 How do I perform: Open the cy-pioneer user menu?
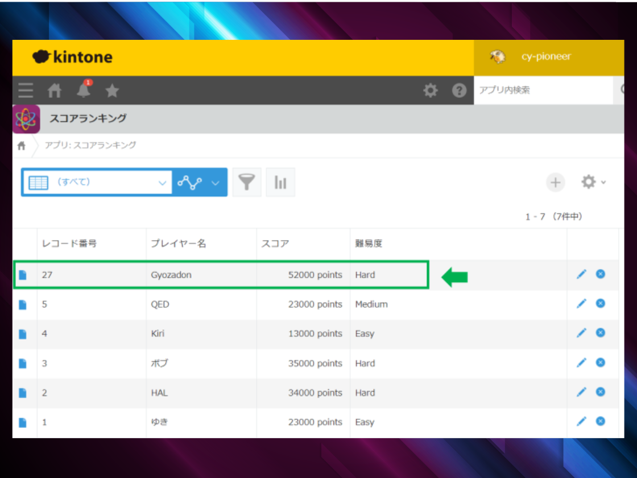545,57
